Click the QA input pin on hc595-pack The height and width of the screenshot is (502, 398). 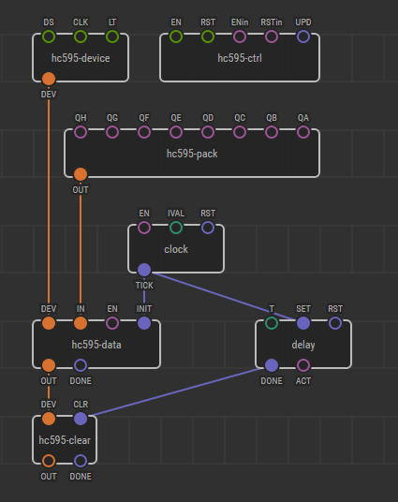click(303, 132)
